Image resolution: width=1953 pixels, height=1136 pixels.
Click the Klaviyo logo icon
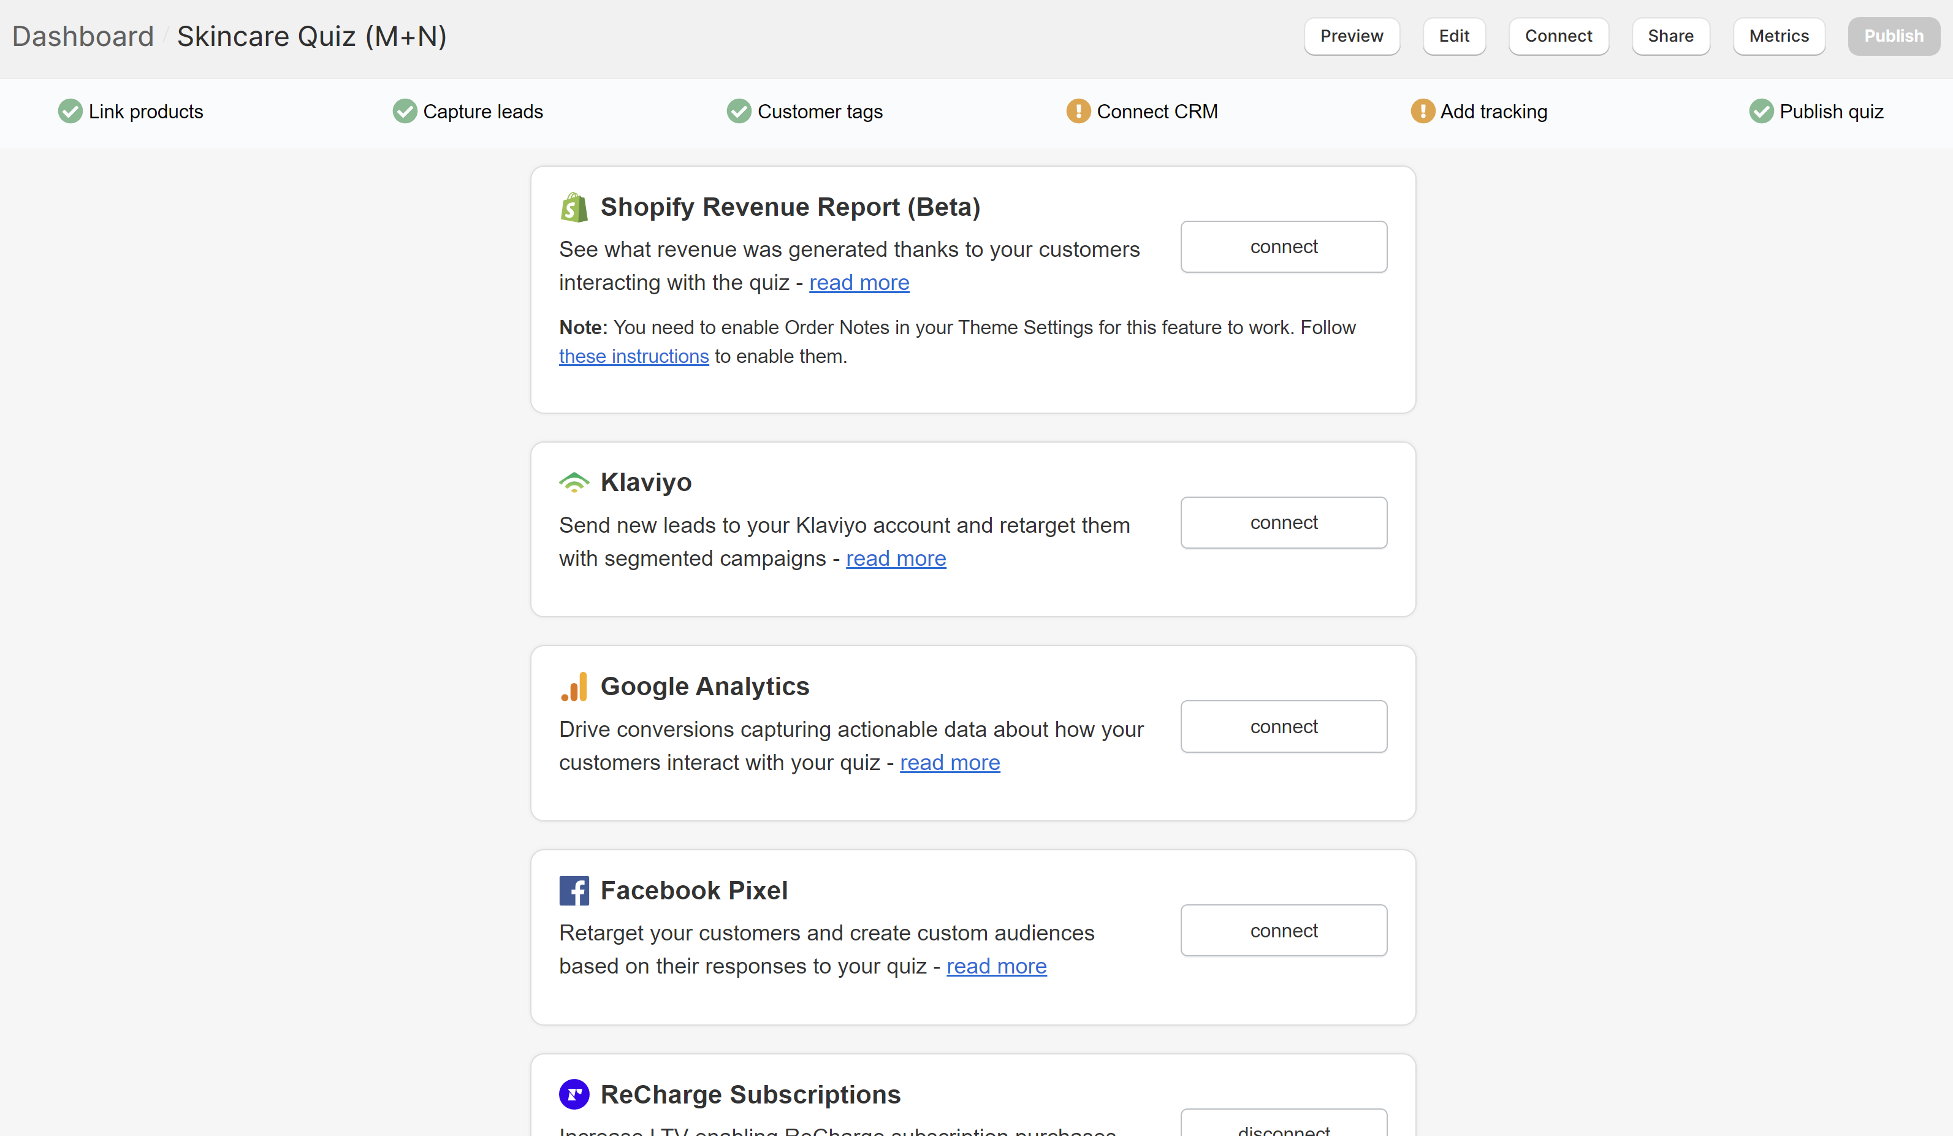(x=574, y=482)
